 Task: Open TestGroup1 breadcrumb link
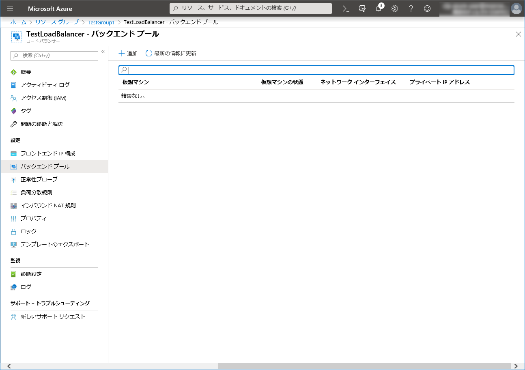[101, 22]
